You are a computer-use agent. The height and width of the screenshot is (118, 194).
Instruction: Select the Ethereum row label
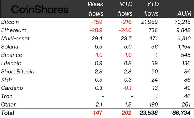tap(14, 30)
